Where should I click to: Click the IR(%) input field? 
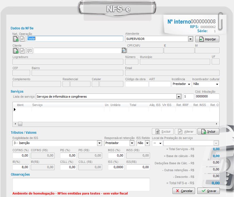tap(21, 167)
